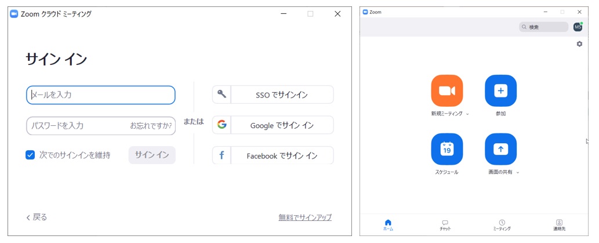Screen dimensions: 599x243
Task: Toggle the keep me signed in checkbox
Action: tap(30, 155)
